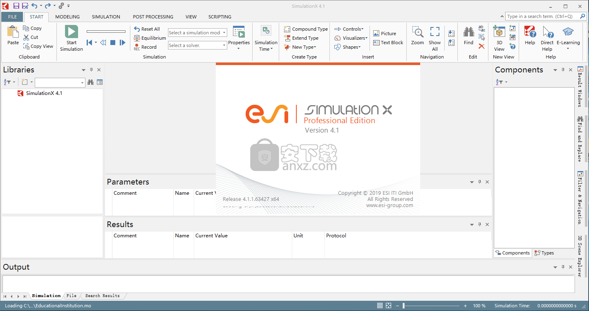Open the Find and Replace side tab
The height and width of the screenshot is (311, 589).
coord(580,138)
